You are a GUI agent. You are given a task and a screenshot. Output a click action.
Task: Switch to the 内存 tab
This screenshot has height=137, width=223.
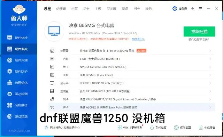(75, 9)
